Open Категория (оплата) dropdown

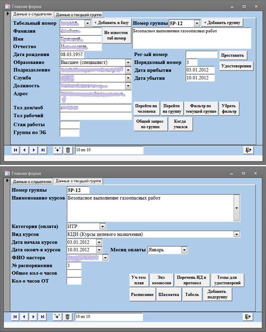tap(103, 227)
